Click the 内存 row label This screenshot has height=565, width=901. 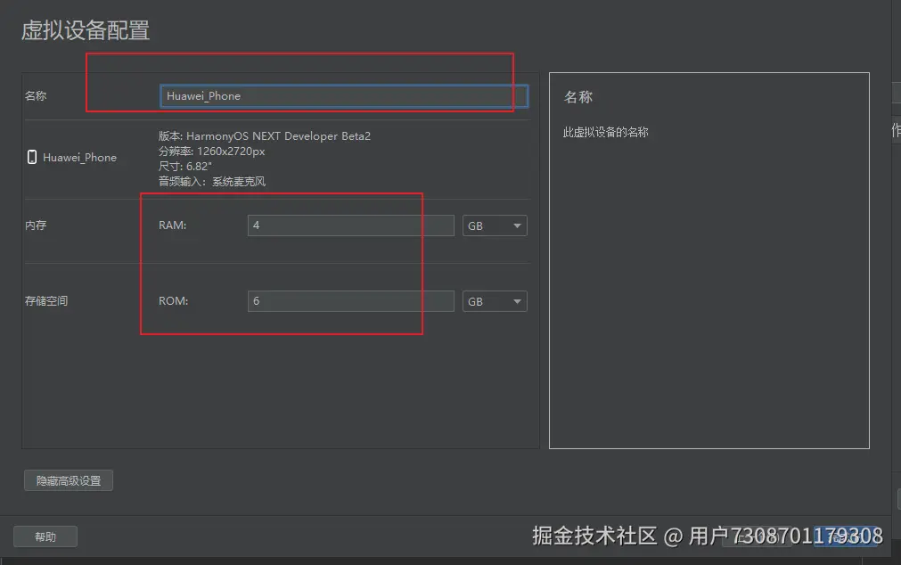(36, 225)
